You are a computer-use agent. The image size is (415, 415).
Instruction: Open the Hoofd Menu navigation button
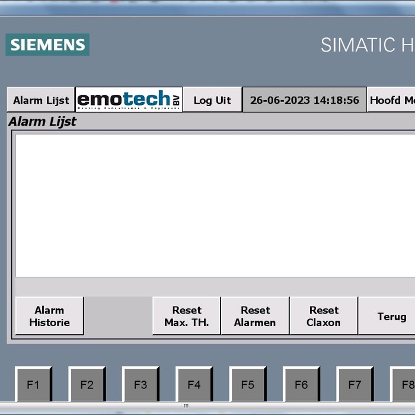point(392,100)
